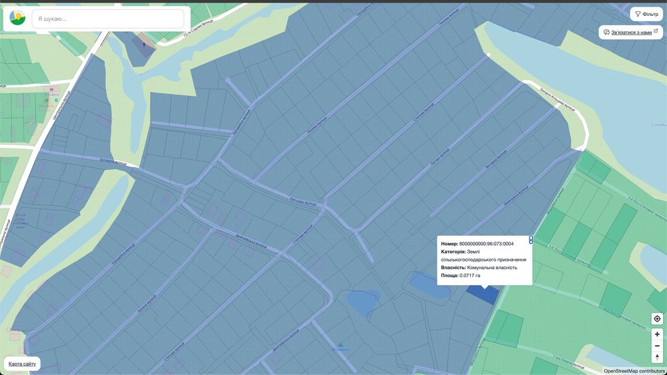Reset map bearing with compass arrow
The image size is (667, 375).
[x=657, y=357]
